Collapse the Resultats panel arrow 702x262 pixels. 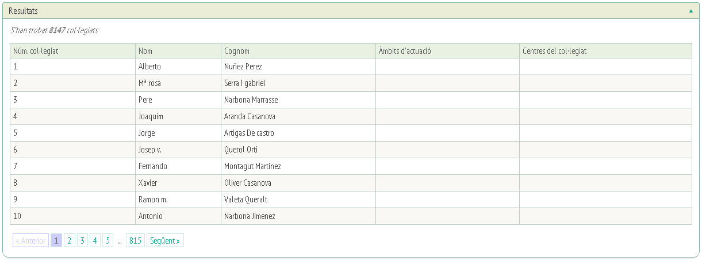click(691, 11)
